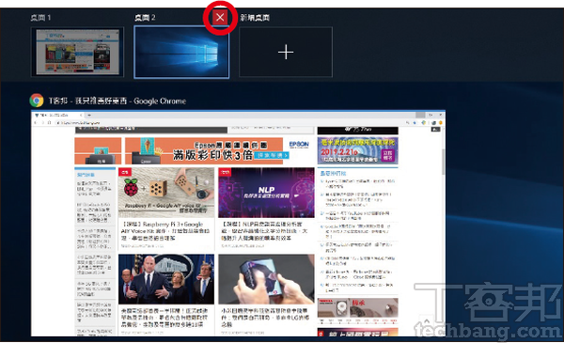
Task: Select the first tab in the Chrome preview
Action: pyautogui.click(x=57, y=115)
